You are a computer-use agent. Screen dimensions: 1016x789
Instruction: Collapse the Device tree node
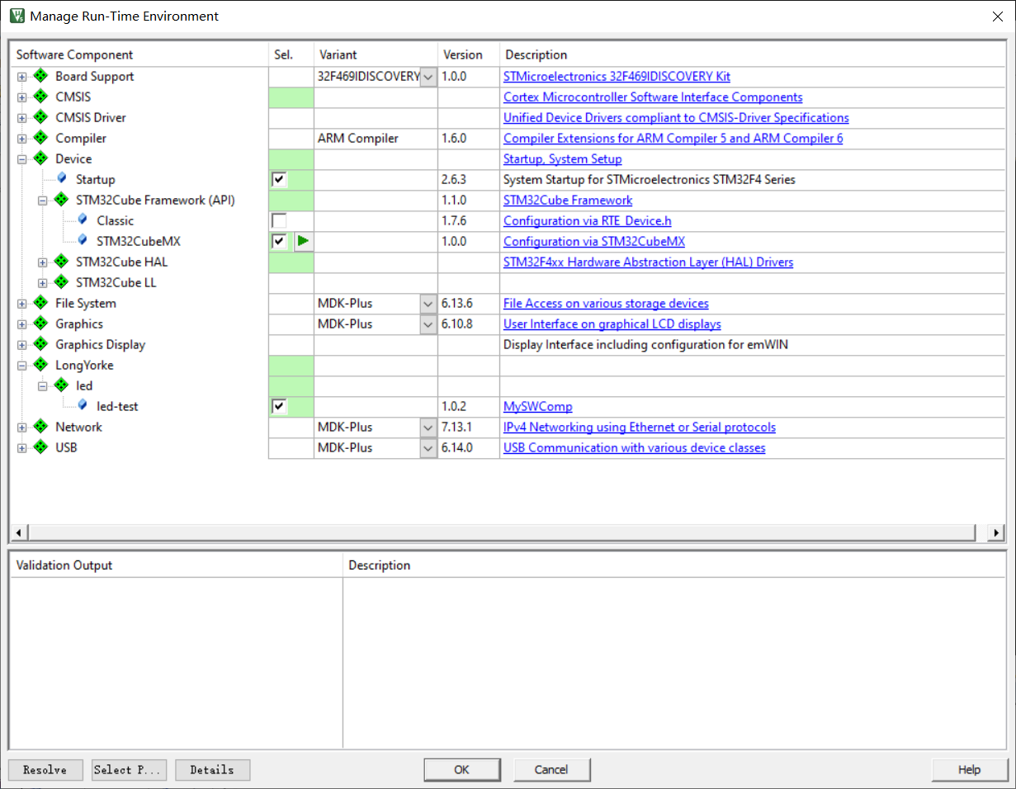[x=22, y=159]
